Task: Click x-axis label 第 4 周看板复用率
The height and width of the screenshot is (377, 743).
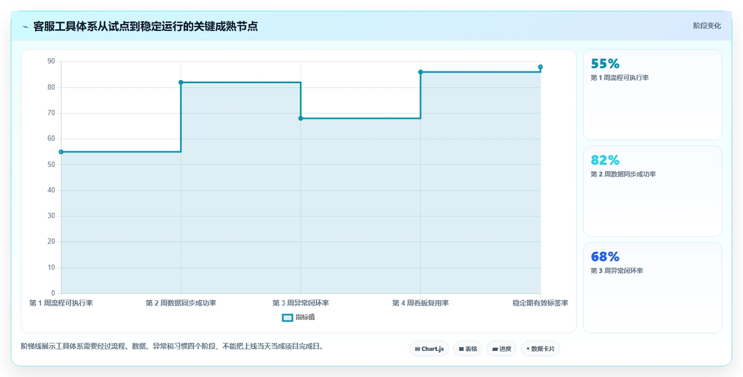Action: [x=421, y=303]
